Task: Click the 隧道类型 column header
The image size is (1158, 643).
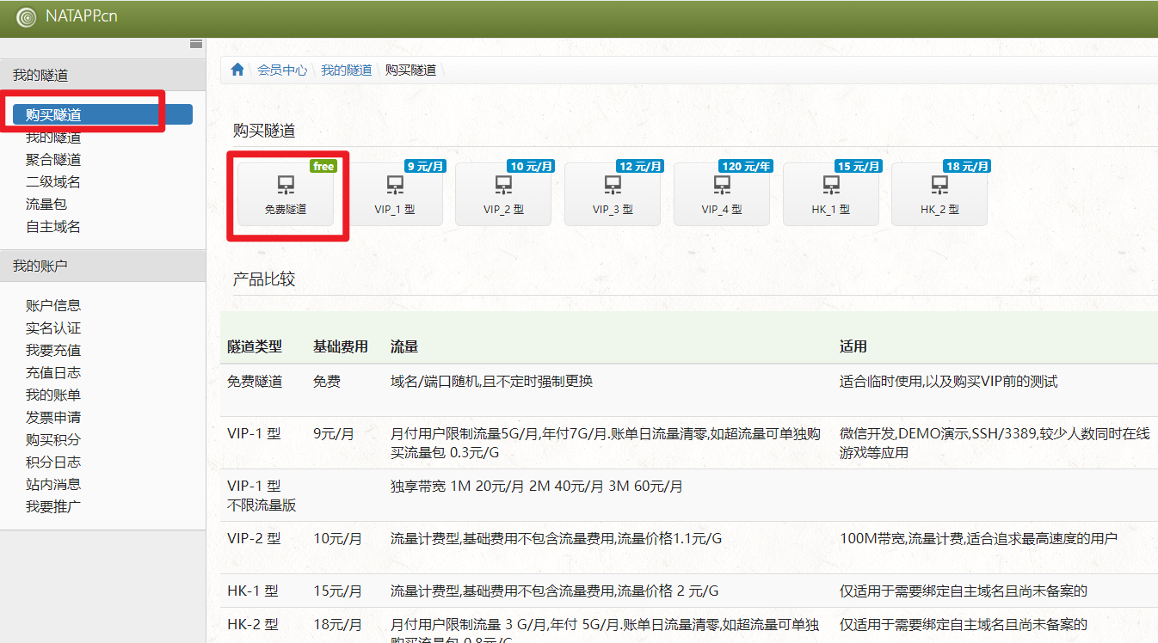Action: [255, 347]
